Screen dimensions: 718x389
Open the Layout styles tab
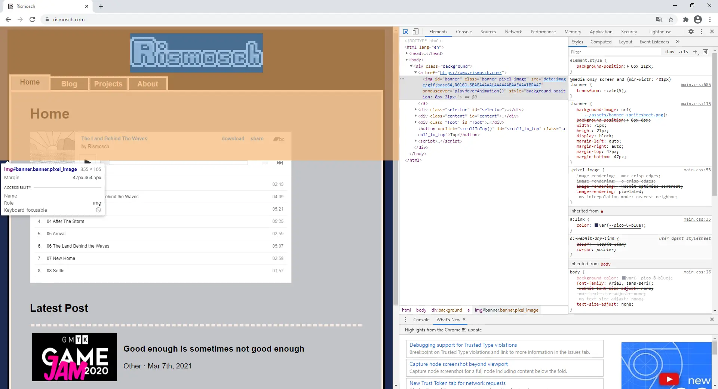tap(626, 42)
